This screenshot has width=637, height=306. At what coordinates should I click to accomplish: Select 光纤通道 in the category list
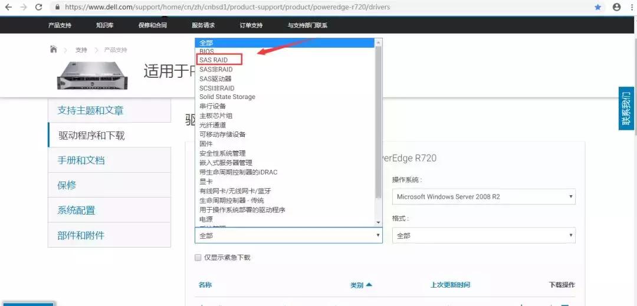pyautogui.click(x=284, y=125)
